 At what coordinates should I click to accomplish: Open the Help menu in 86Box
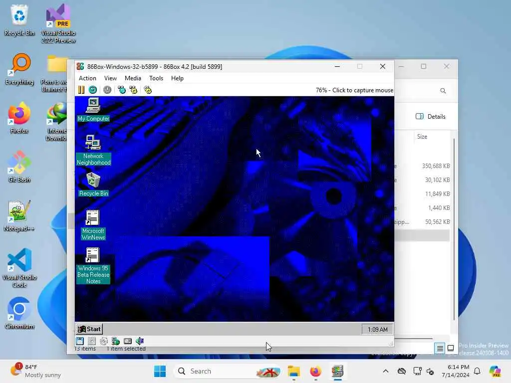pos(177,78)
